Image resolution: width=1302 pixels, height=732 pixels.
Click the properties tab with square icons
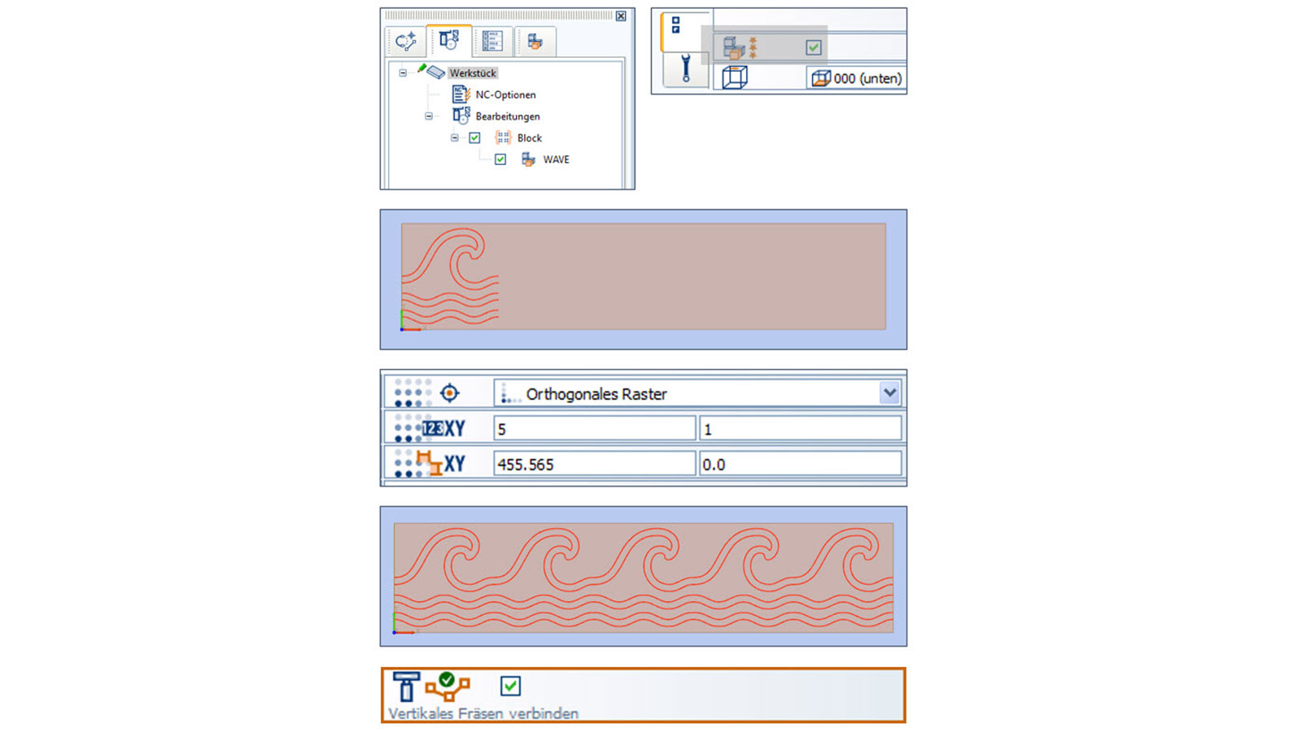tap(675, 26)
